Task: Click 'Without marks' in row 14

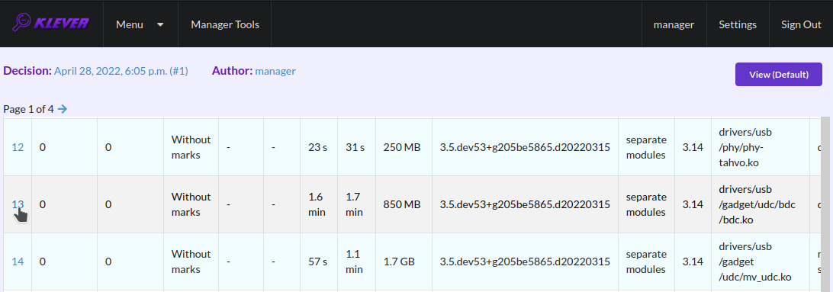Action: (191, 262)
